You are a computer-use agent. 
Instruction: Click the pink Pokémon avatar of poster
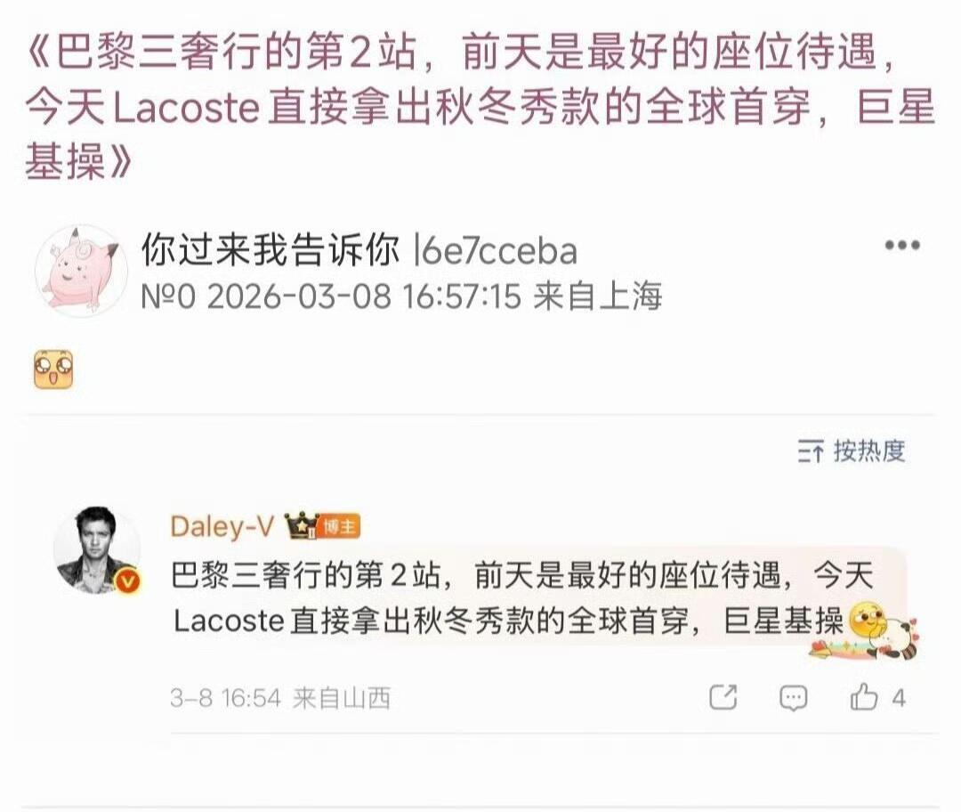[80, 270]
